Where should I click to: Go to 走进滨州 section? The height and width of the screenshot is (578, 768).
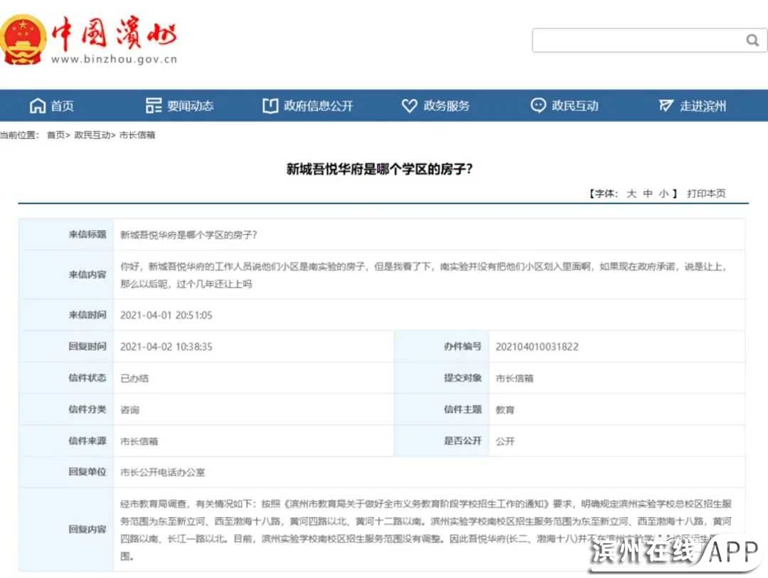coord(703,106)
